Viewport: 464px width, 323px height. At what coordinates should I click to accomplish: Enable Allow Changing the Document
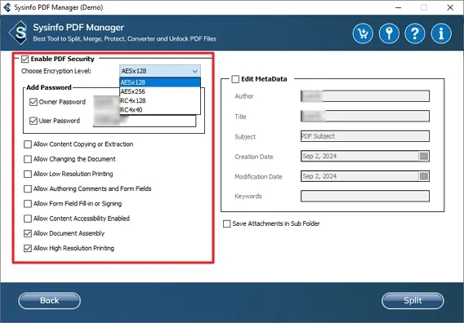click(28, 159)
